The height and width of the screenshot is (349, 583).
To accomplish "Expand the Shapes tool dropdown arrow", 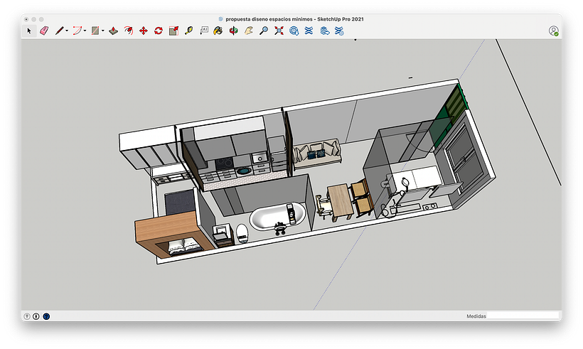I will coord(102,31).
